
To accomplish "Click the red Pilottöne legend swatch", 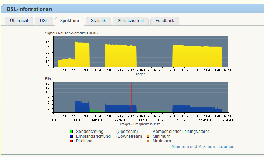I will [x=71, y=141].
